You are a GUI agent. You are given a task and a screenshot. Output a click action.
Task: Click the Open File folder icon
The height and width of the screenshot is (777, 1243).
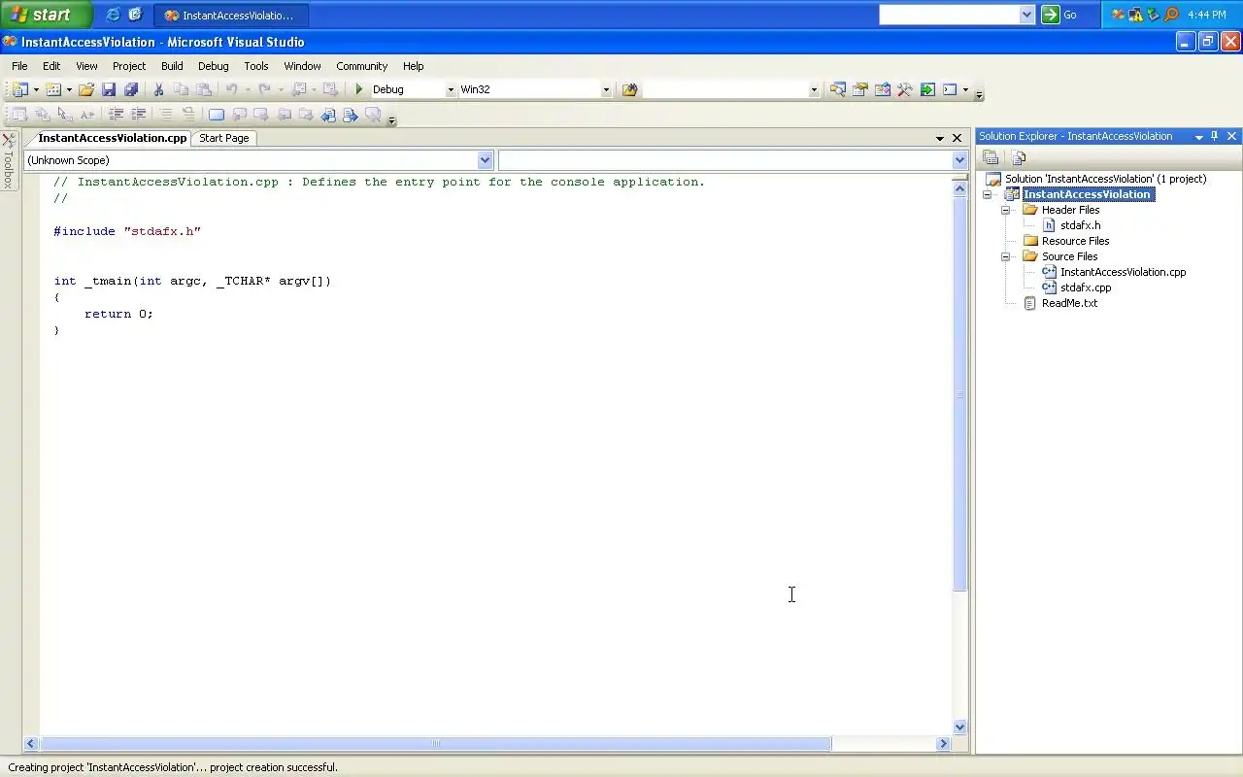86,89
